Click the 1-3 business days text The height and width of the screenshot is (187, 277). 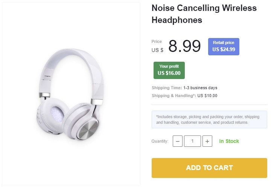(x=200, y=88)
